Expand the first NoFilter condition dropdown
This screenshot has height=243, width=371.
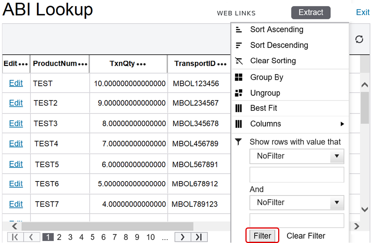[x=336, y=156]
